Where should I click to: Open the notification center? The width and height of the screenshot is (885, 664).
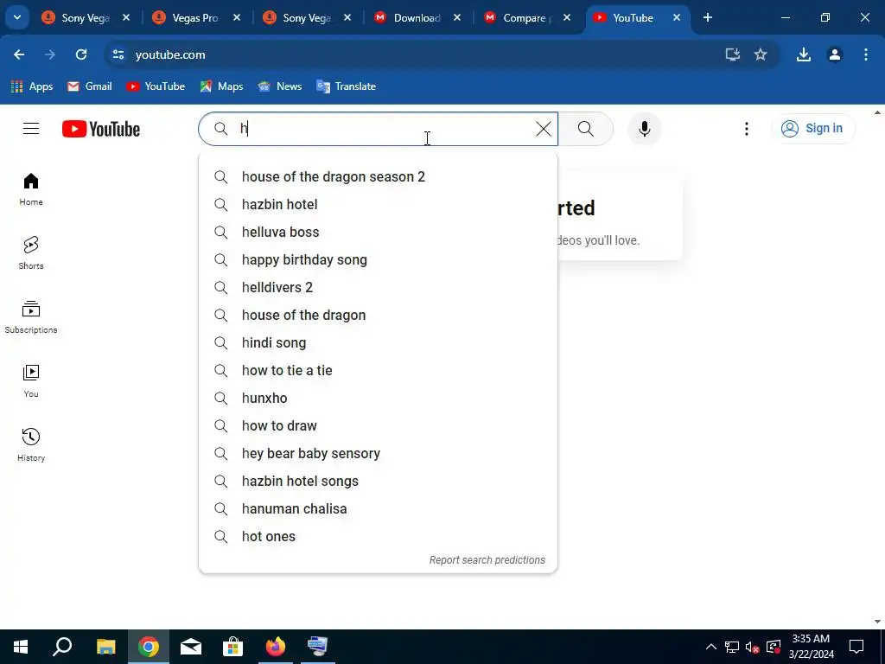click(x=856, y=647)
